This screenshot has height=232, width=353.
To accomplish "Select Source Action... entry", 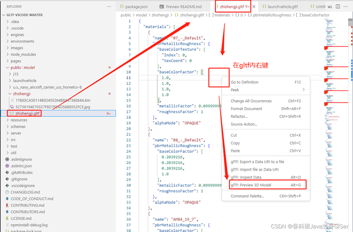I will click(266, 124).
